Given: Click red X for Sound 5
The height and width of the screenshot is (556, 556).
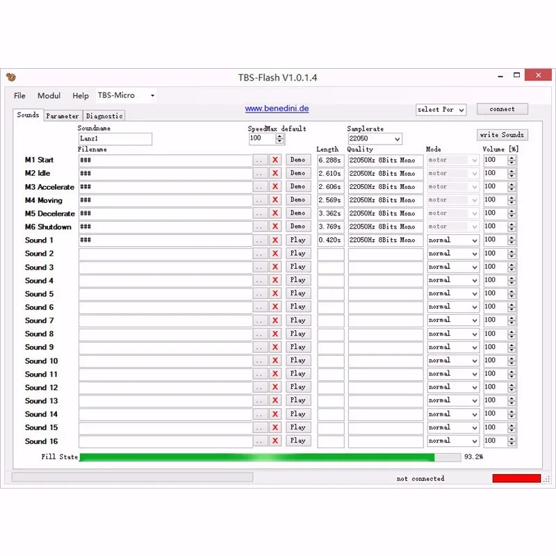Looking at the screenshot, I should point(275,293).
